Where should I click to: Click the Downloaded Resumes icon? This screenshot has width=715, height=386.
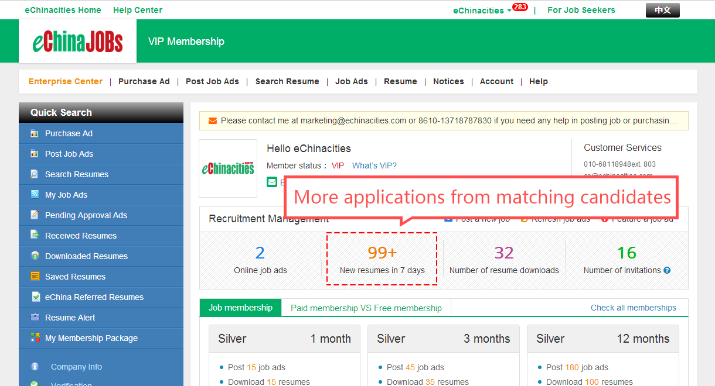(x=35, y=256)
